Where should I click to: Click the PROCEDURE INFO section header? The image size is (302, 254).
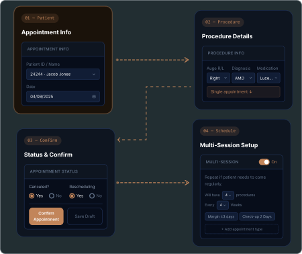(244, 53)
